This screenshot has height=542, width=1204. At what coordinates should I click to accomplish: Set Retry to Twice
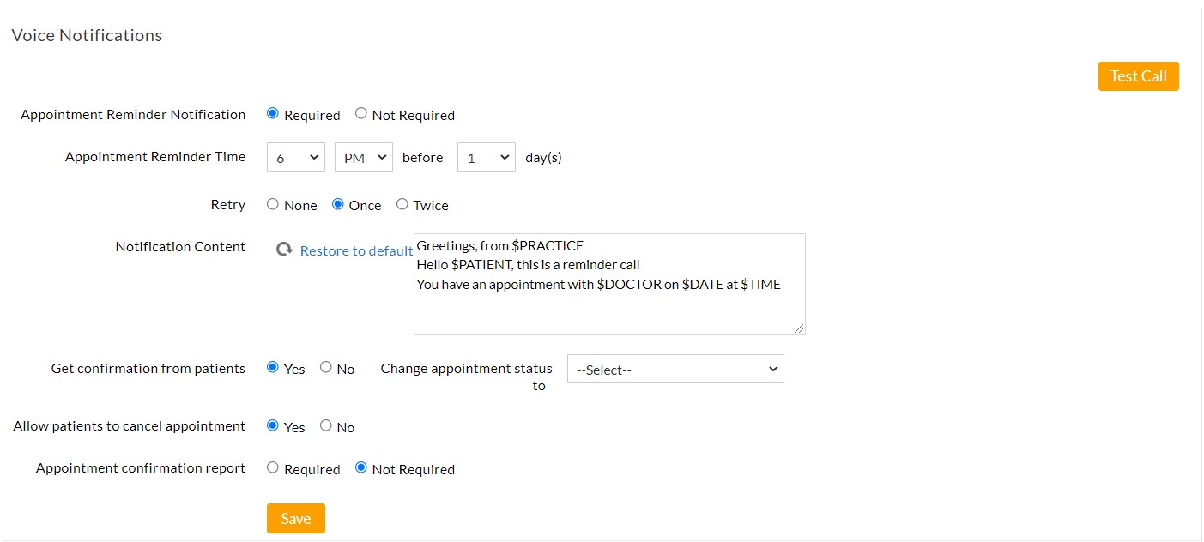tap(402, 204)
